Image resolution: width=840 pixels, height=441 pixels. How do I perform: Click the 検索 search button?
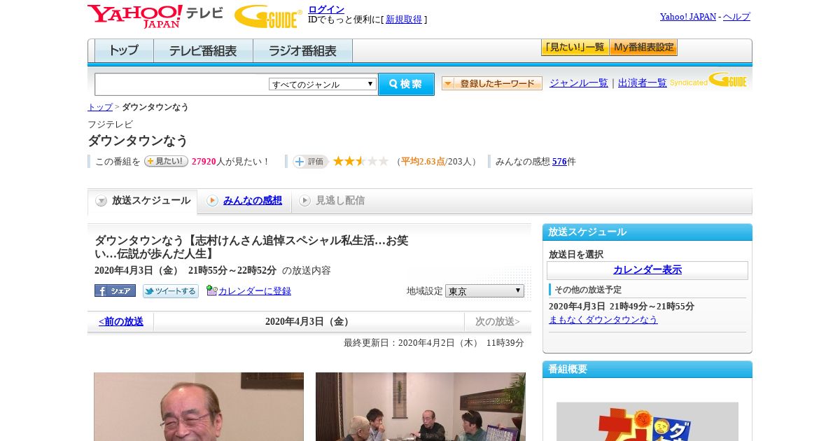tap(406, 84)
